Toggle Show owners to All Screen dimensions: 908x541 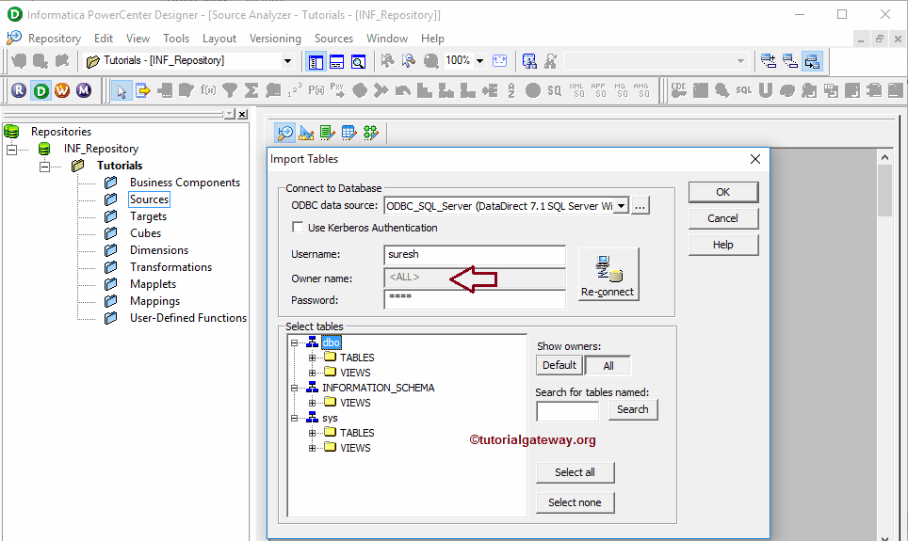coord(608,365)
